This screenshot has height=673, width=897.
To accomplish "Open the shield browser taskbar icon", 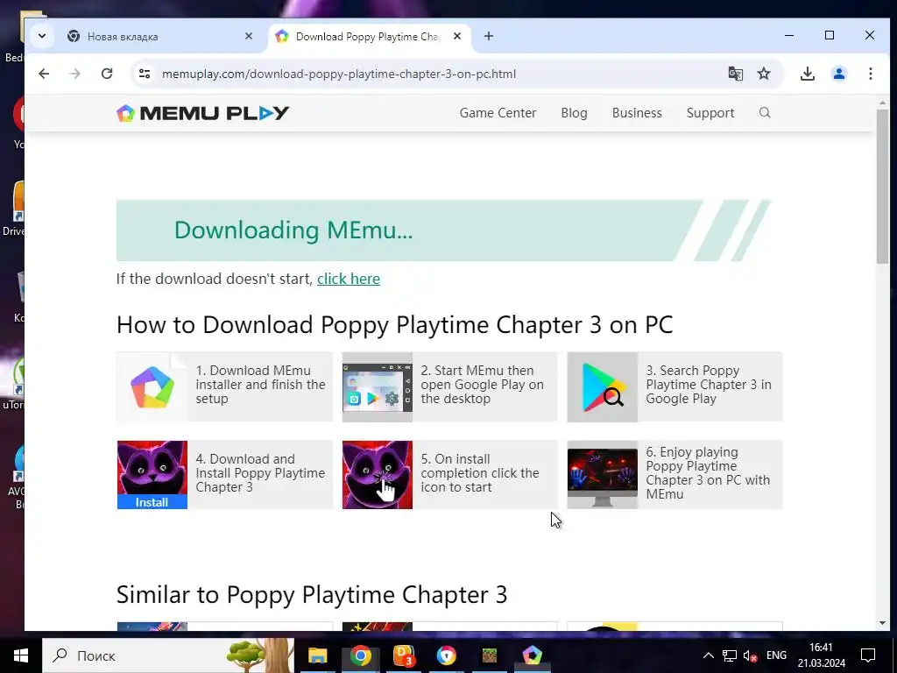I will point(446,655).
